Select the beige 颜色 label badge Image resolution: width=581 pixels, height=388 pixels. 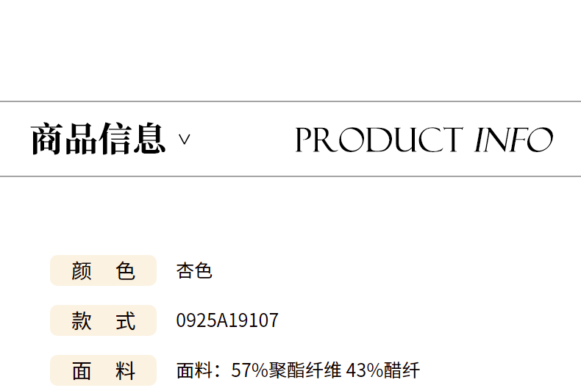(x=104, y=270)
